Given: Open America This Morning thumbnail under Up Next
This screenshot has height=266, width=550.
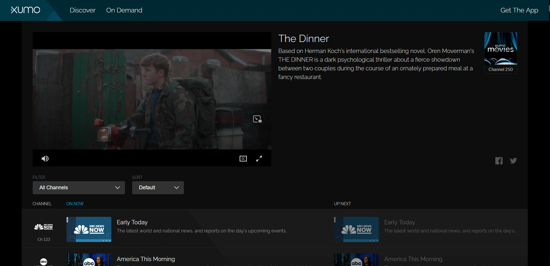Looking at the screenshot, I should click(356, 260).
